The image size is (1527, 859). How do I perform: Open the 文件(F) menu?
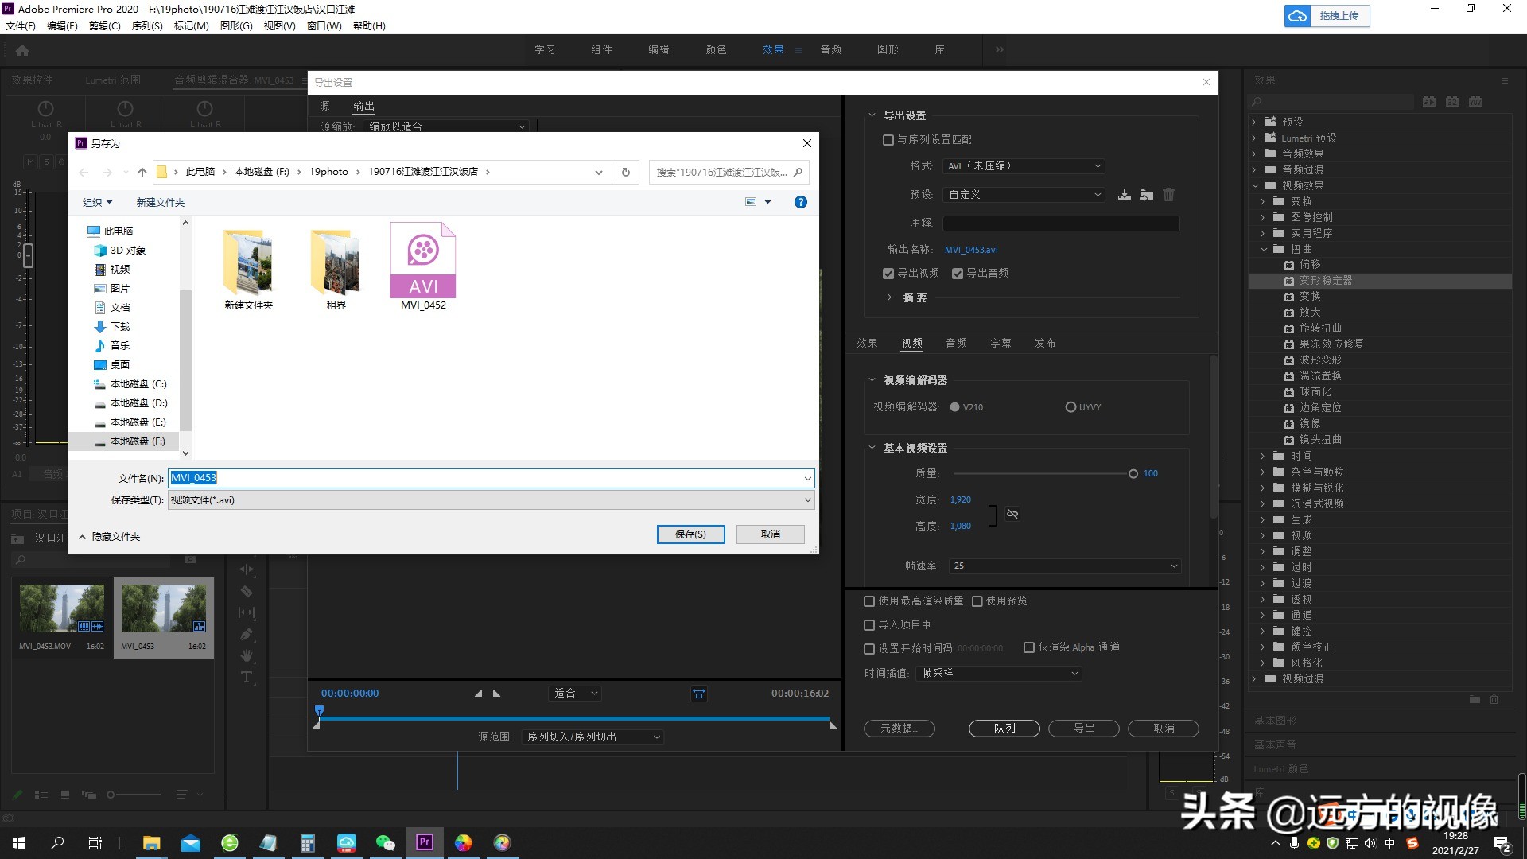(21, 26)
